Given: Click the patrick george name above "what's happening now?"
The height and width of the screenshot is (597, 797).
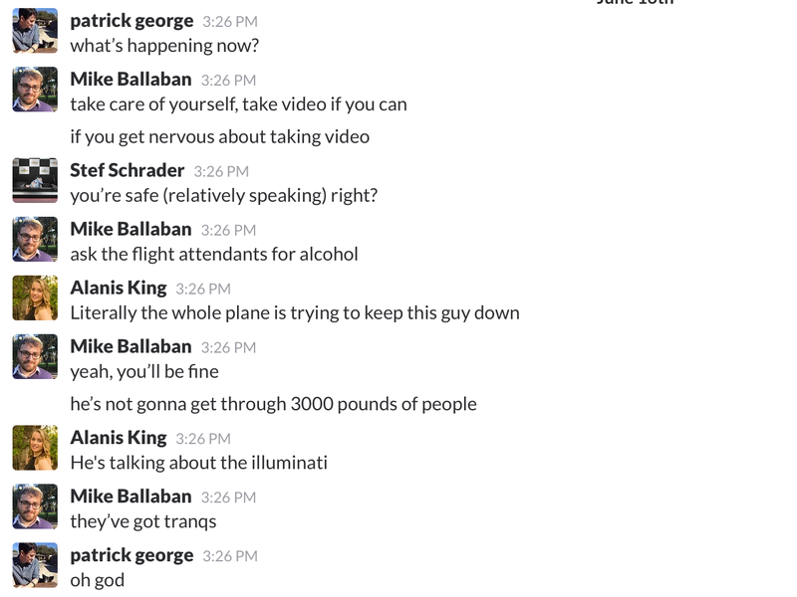Looking at the screenshot, I should [132, 21].
